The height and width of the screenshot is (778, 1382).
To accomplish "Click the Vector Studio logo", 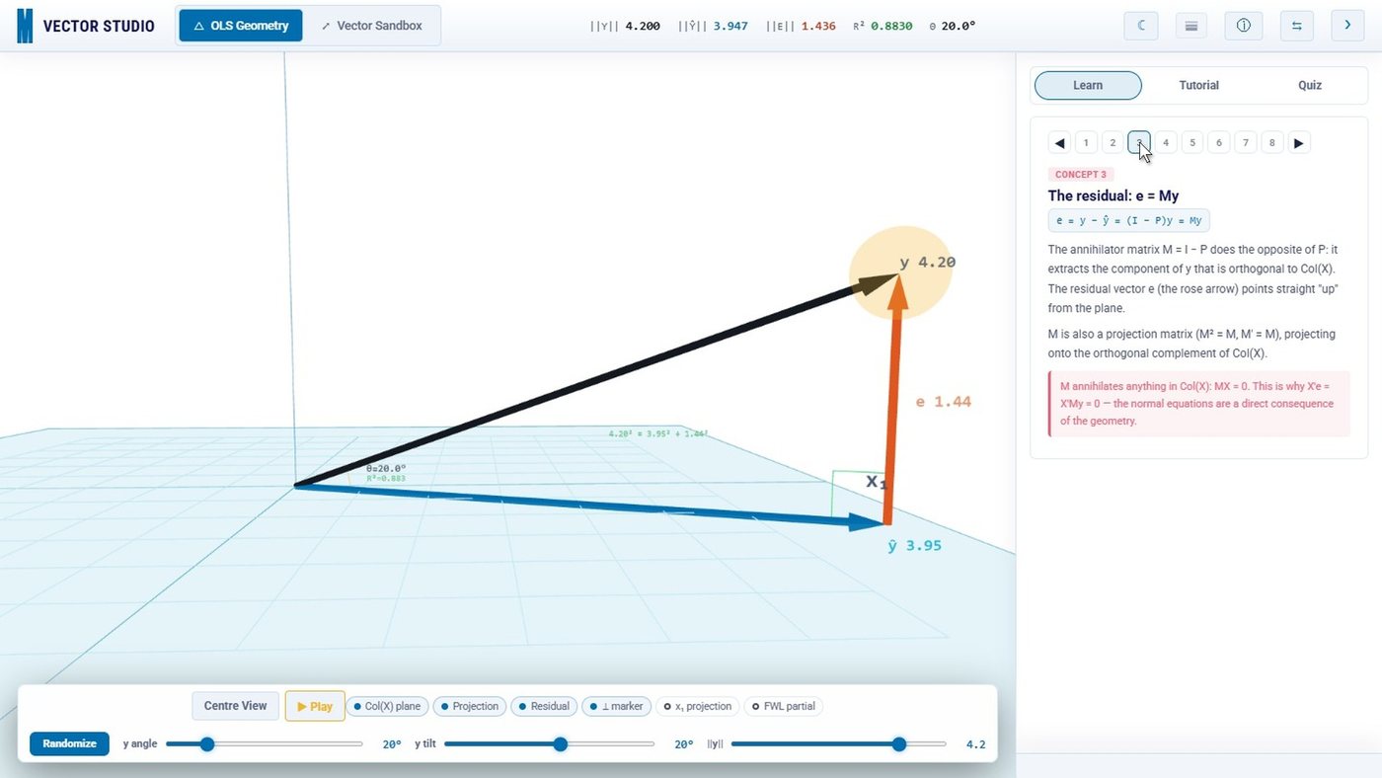I will click(86, 26).
